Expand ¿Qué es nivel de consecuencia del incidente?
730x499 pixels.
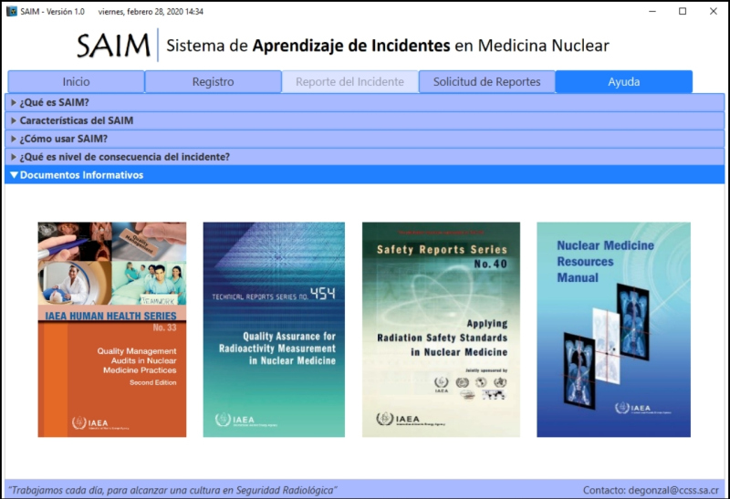click(x=124, y=157)
